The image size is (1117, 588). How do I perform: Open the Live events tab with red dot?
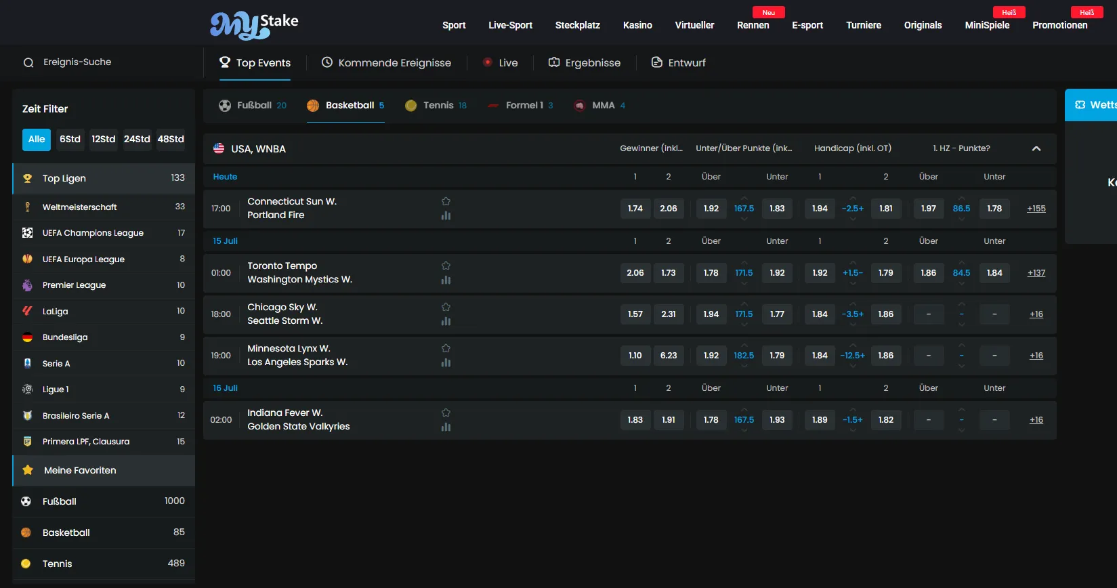[x=500, y=63]
